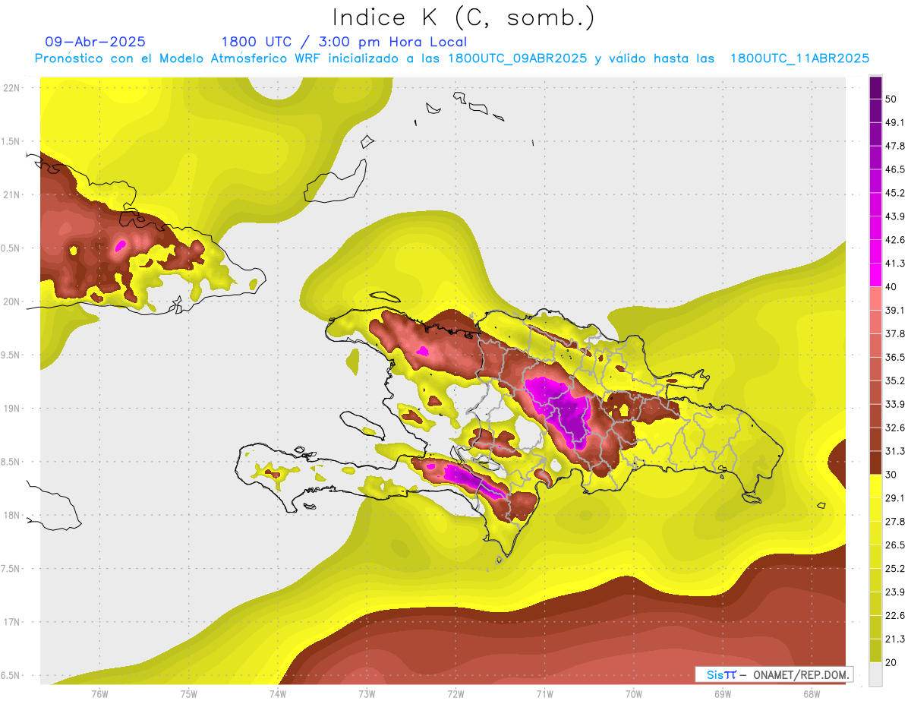Select legend value "33.9"
Viewport: 911px width, 704px height.
(895, 404)
